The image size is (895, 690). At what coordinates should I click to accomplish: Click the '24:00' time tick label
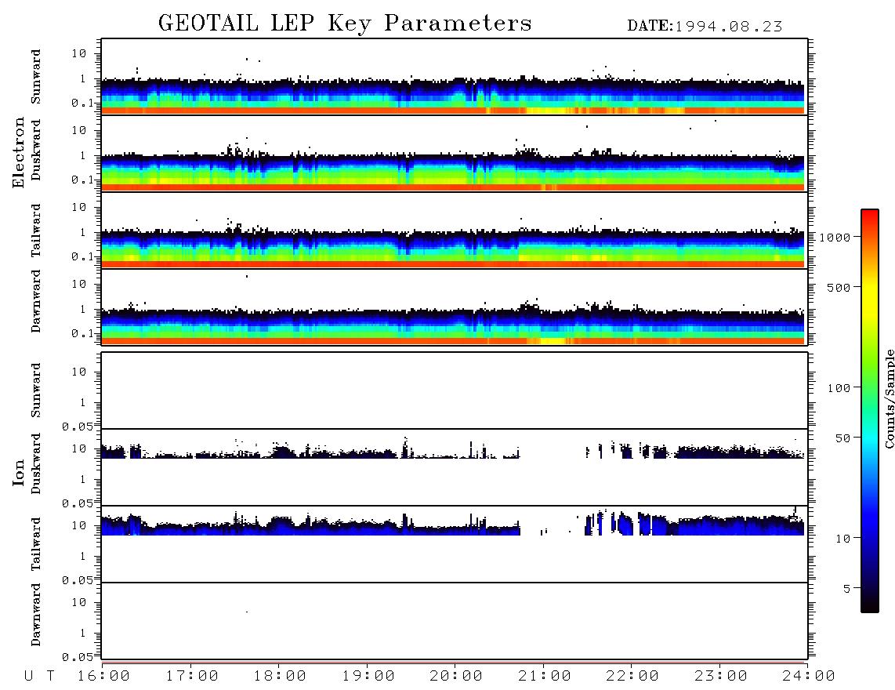coord(809,676)
